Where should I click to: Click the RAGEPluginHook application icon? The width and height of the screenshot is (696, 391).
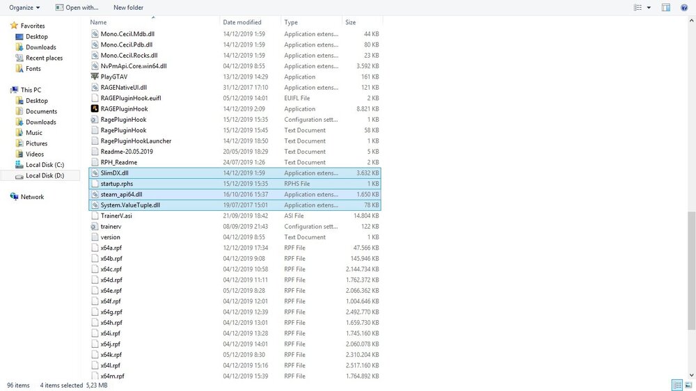tap(95, 109)
